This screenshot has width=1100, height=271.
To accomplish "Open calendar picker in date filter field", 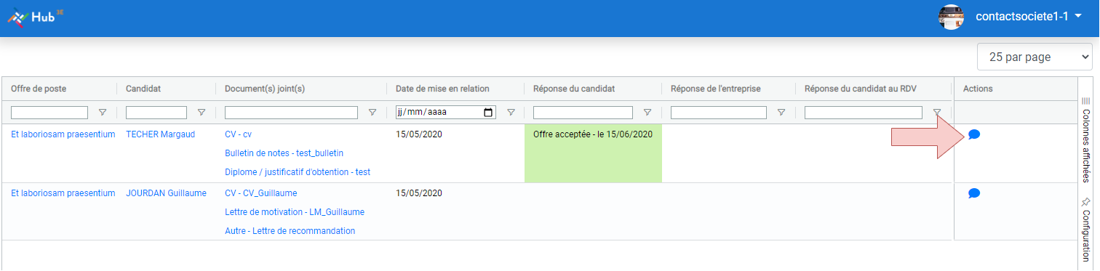I will [x=488, y=113].
